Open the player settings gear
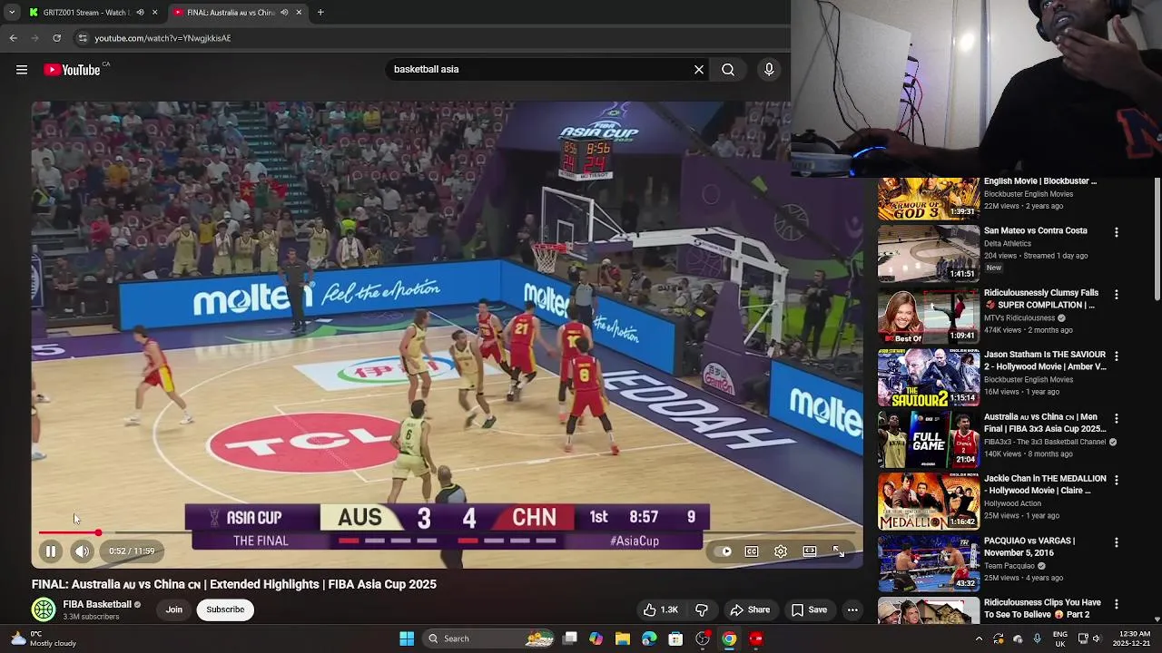This screenshot has width=1162, height=653. pos(781,551)
